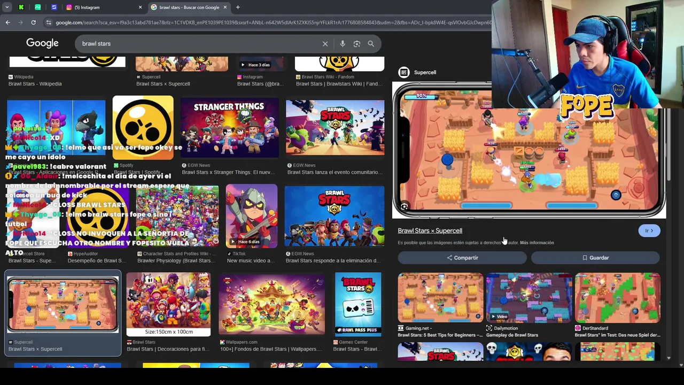Open the 'Brawl Stars x Supercell' top result
Viewport: 684px width, 385px height.
coord(163,84)
